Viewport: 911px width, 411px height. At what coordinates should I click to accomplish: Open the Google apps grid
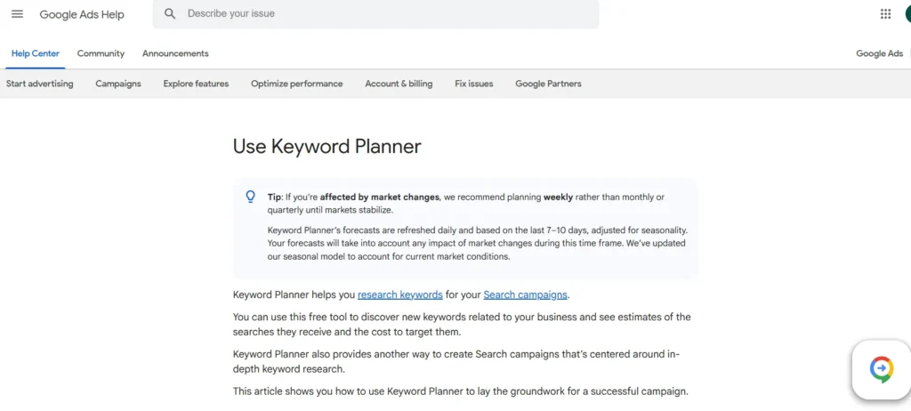[885, 14]
